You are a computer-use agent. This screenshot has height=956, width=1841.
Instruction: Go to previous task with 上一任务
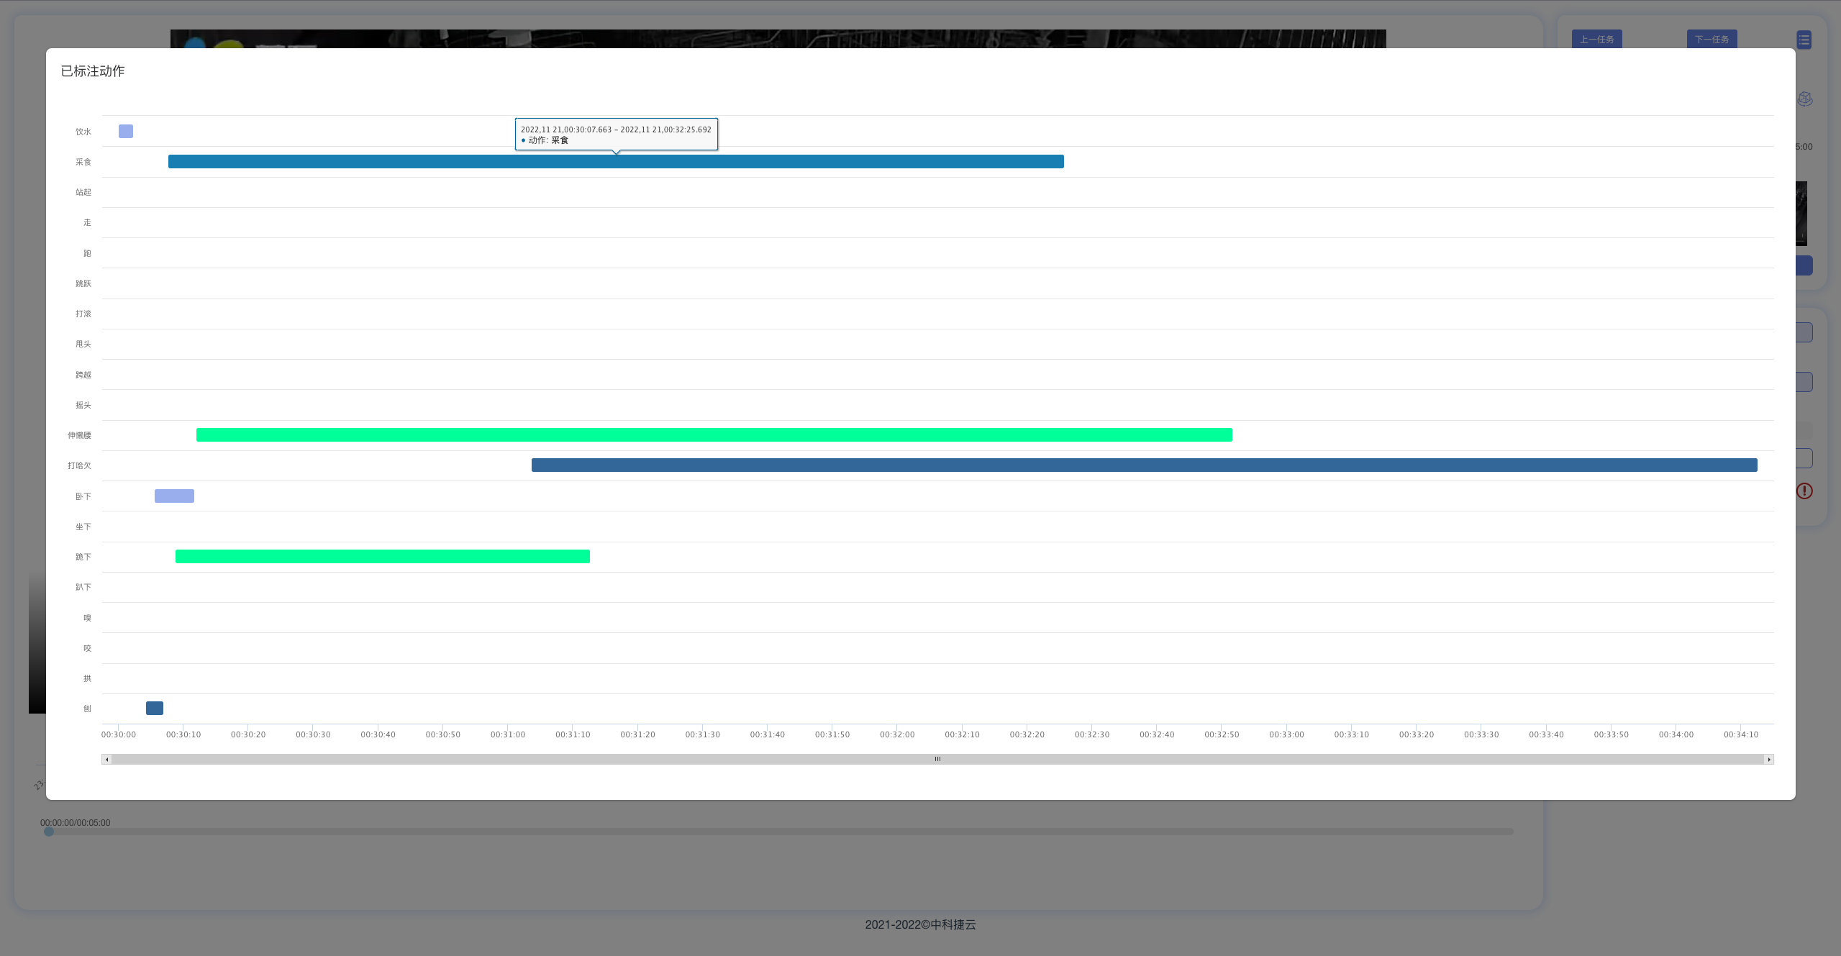pyautogui.click(x=1596, y=40)
